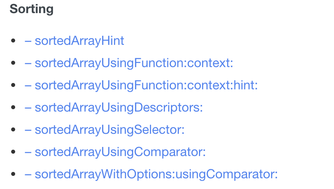View the sortedArrayWithOptions:usingComparator: method
Viewport: 334px width, 189px height.
[x=151, y=174]
